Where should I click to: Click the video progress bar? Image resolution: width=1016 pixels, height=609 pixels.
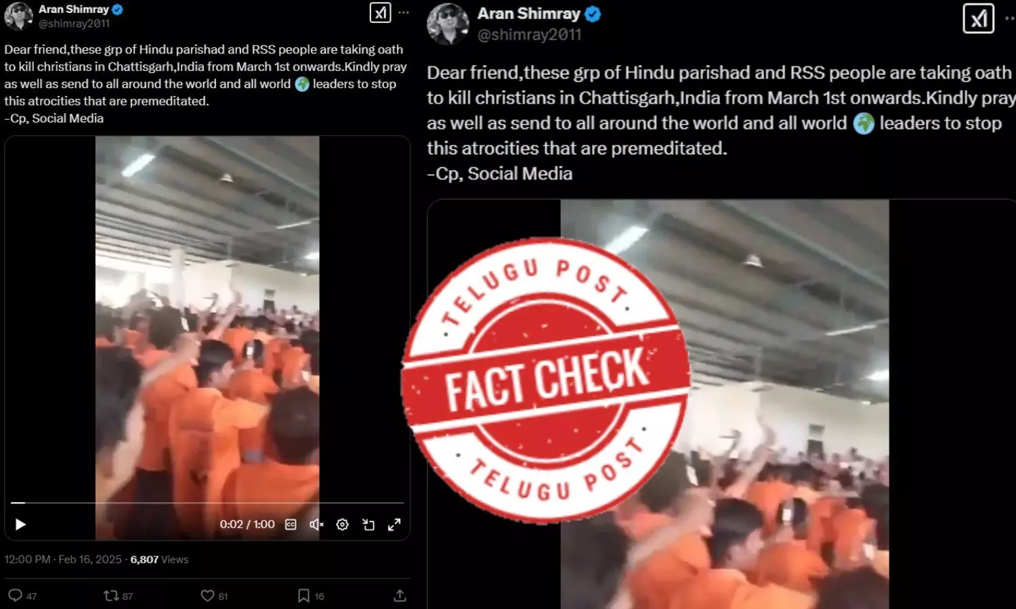pyautogui.click(x=207, y=503)
